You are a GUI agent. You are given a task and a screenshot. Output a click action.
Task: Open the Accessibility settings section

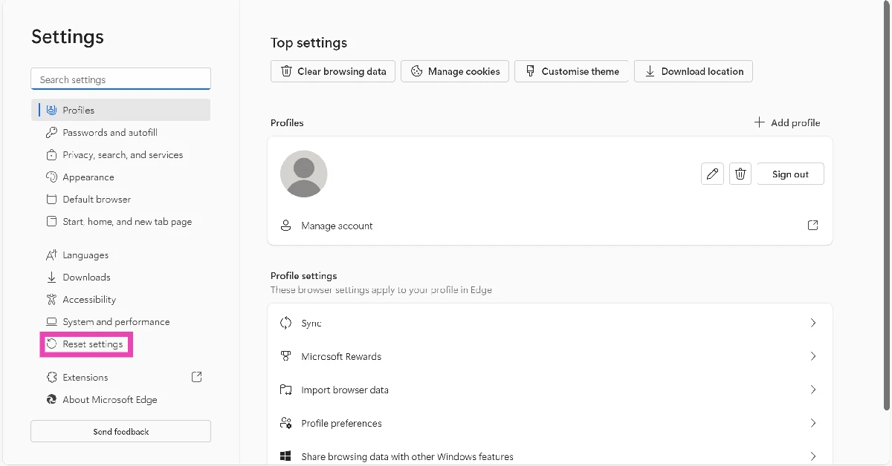(89, 299)
